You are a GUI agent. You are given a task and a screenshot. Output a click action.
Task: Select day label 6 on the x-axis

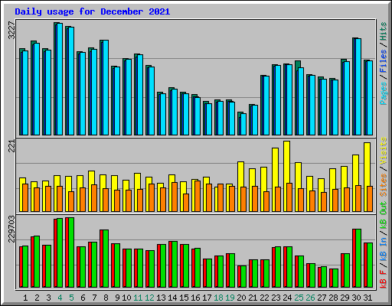pyautogui.click(x=83, y=298)
